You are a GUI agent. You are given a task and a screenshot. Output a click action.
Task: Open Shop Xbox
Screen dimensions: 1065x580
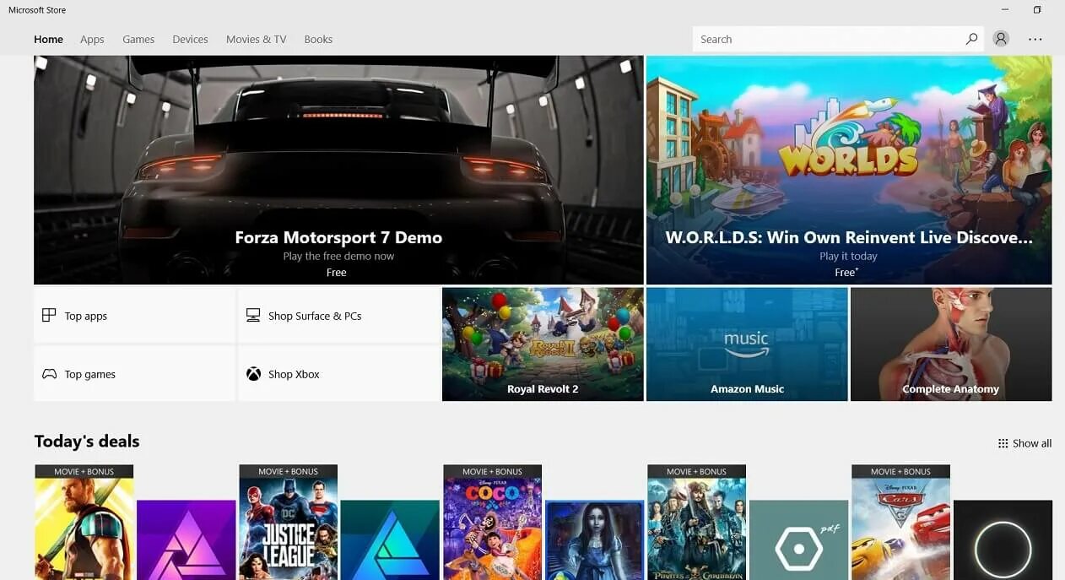(338, 374)
